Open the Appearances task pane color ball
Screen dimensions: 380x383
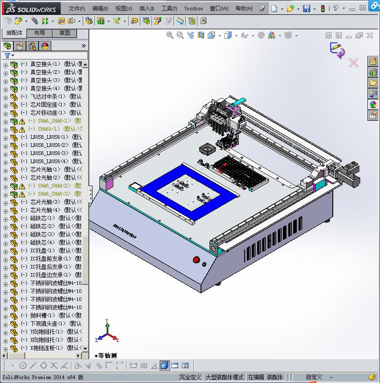[373, 105]
